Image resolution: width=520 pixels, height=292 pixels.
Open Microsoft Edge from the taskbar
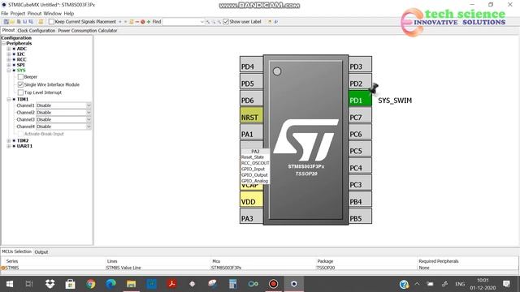point(110,284)
